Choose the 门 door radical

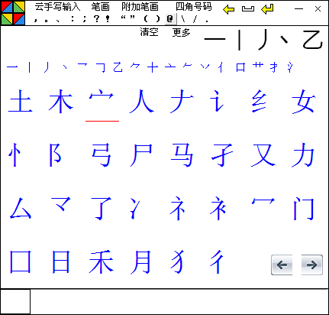[304, 209]
